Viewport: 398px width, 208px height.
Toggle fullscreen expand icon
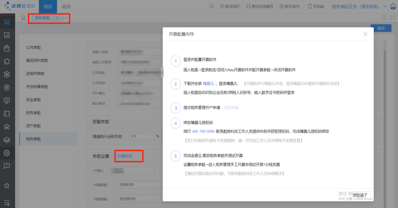(x=393, y=18)
